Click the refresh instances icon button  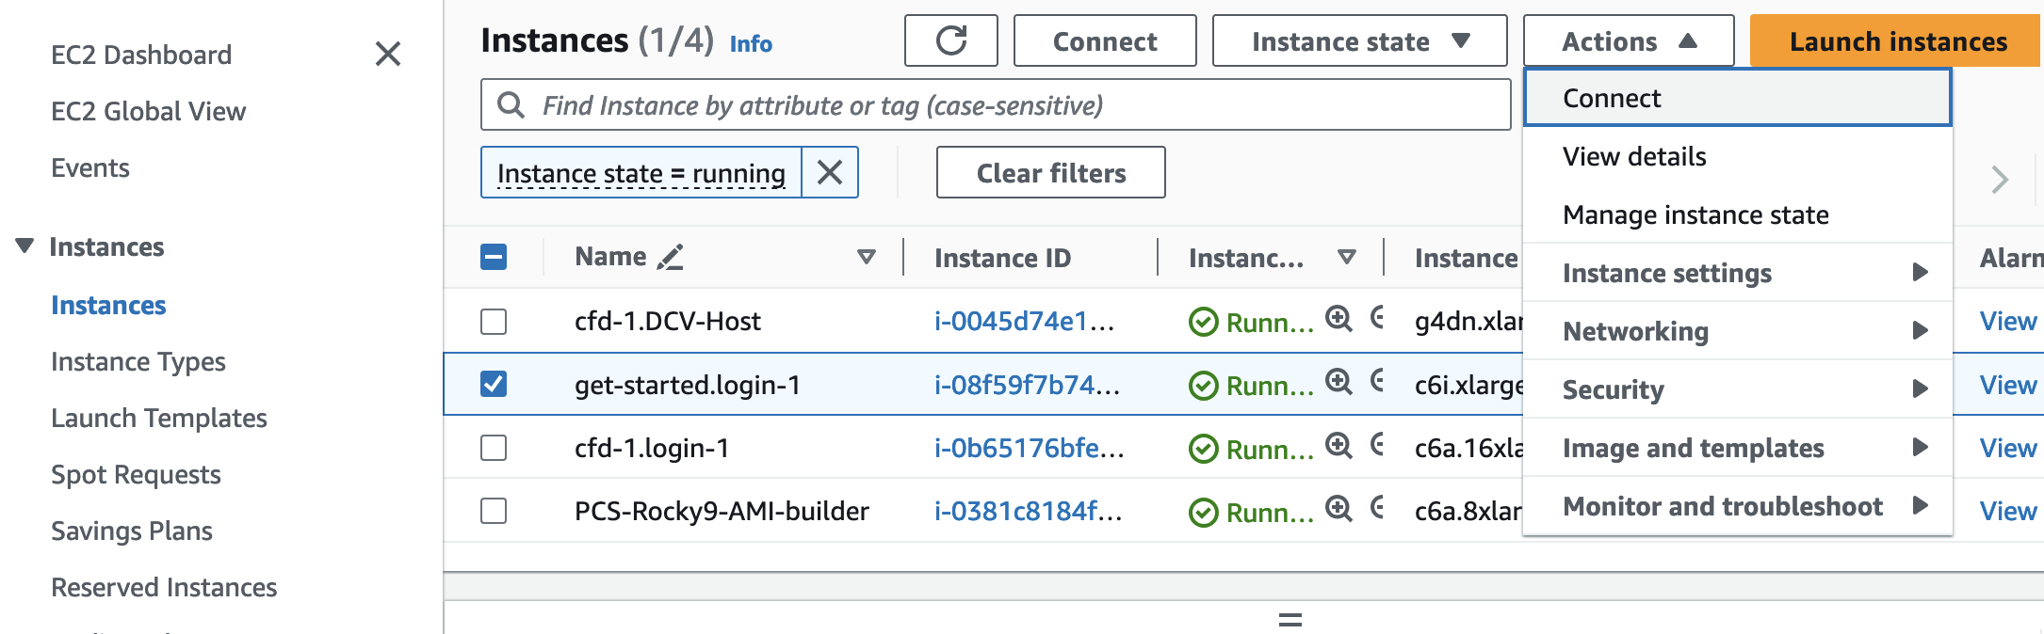coord(950,40)
